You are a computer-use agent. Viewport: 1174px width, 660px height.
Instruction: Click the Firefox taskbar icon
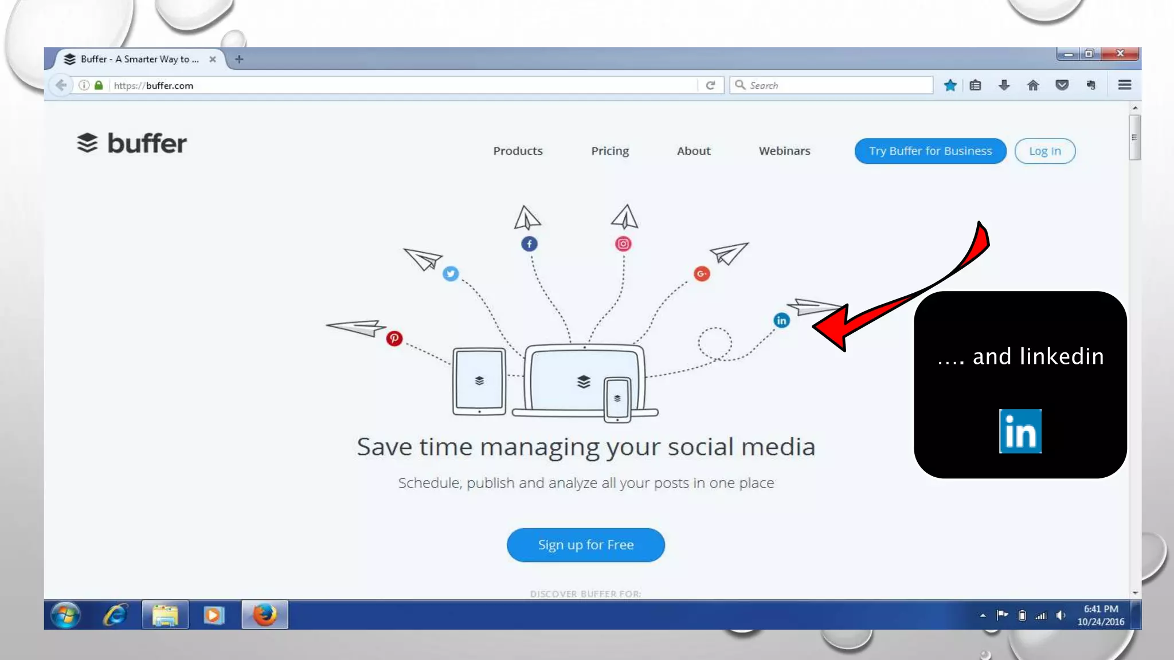[265, 615]
